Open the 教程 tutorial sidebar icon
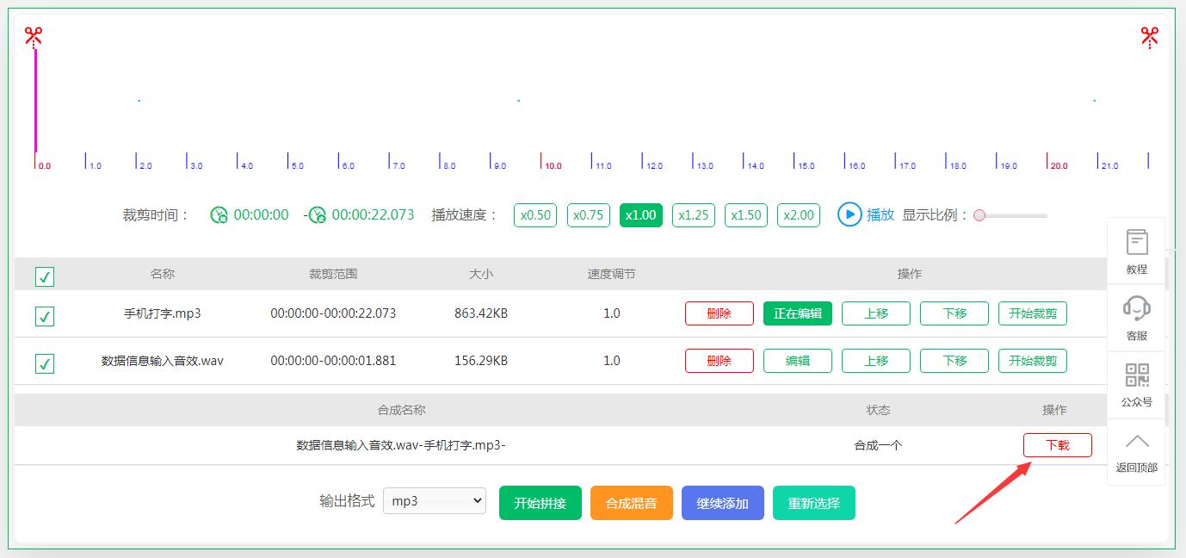This screenshot has width=1186, height=558. 1136,251
